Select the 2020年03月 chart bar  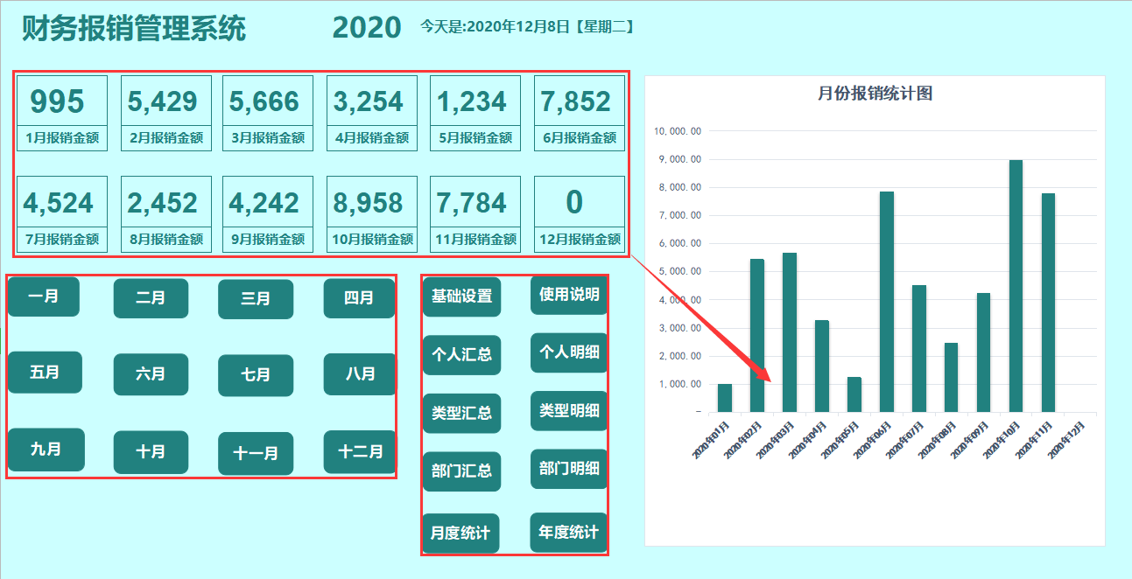pos(790,332)
